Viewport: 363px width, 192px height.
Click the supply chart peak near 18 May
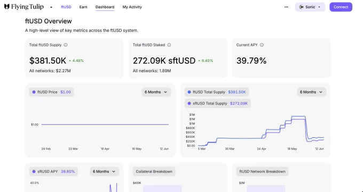click(x=298, y=116)
